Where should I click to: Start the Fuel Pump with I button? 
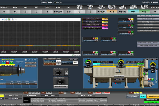tap(114, 38)
